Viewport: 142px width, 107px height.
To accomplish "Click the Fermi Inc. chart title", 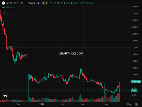I will pos(23,3).
